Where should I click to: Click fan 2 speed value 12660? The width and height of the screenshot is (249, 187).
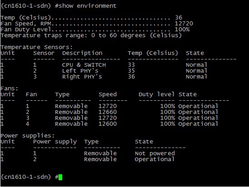coord(108,112)
